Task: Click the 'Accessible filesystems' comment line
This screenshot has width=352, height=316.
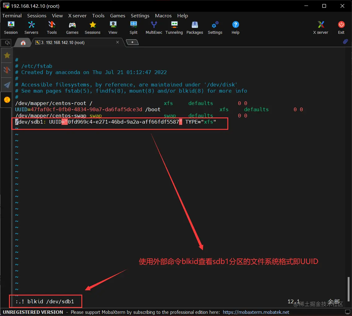Action: click(x=126, y=85)
